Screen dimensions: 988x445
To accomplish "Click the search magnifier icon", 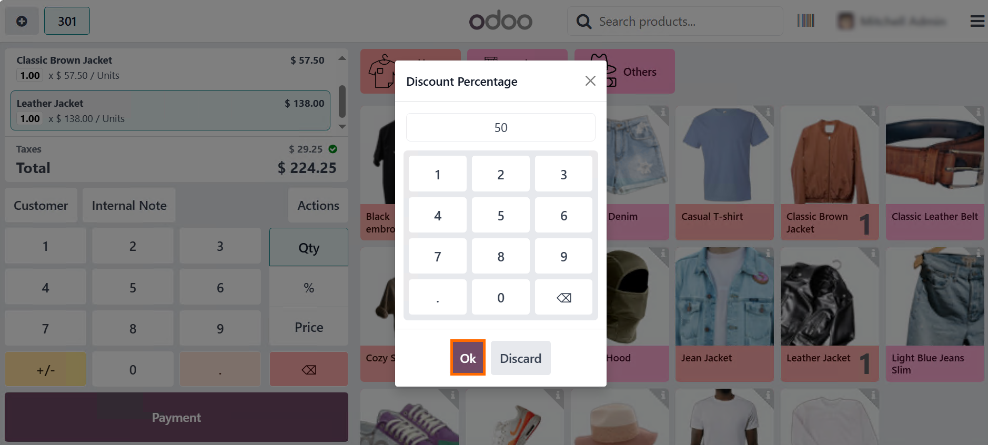I will coord(583,22).
